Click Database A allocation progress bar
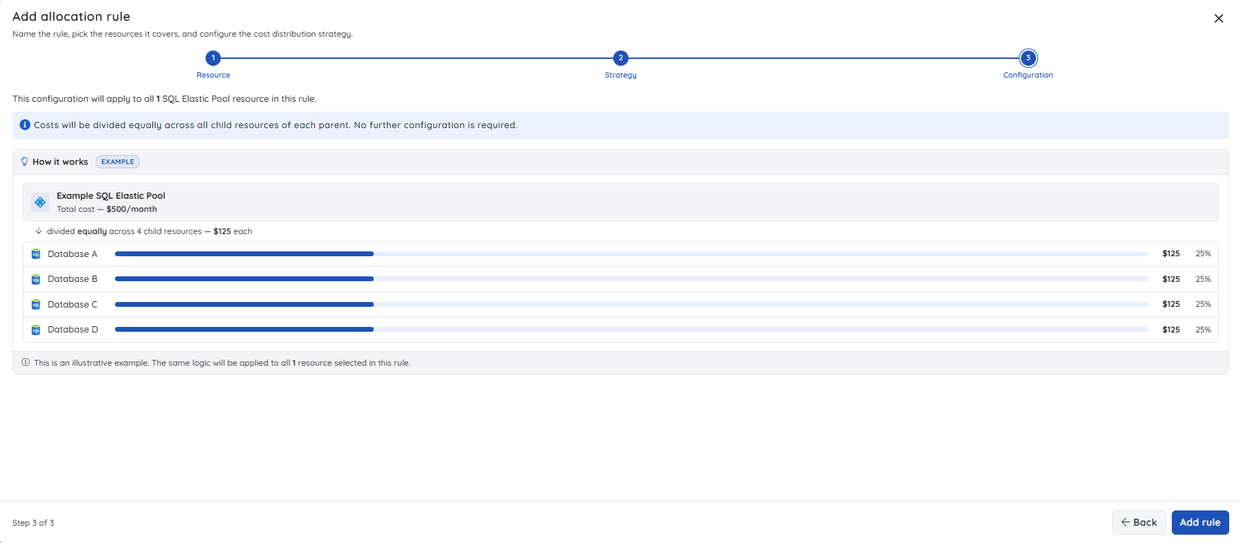This screenshot has width=1241, height=543. (632, 254)
